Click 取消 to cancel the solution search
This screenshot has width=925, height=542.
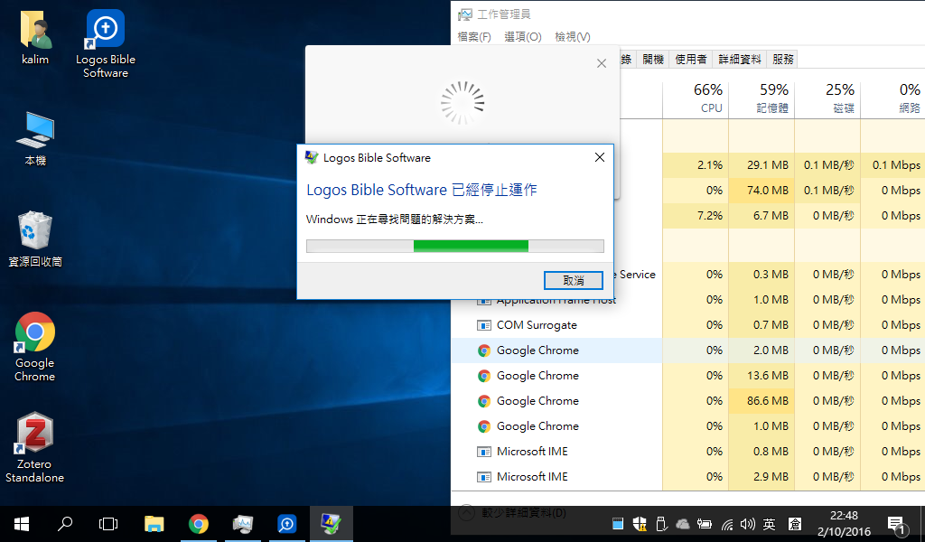point(574,280)
